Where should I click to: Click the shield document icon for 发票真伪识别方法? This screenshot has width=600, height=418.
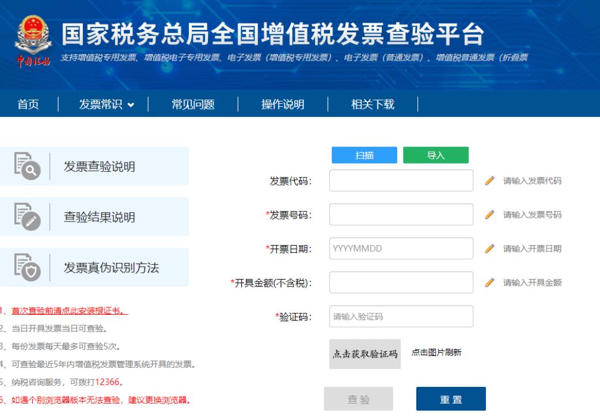pyautogui.click(x=26, y=268)
